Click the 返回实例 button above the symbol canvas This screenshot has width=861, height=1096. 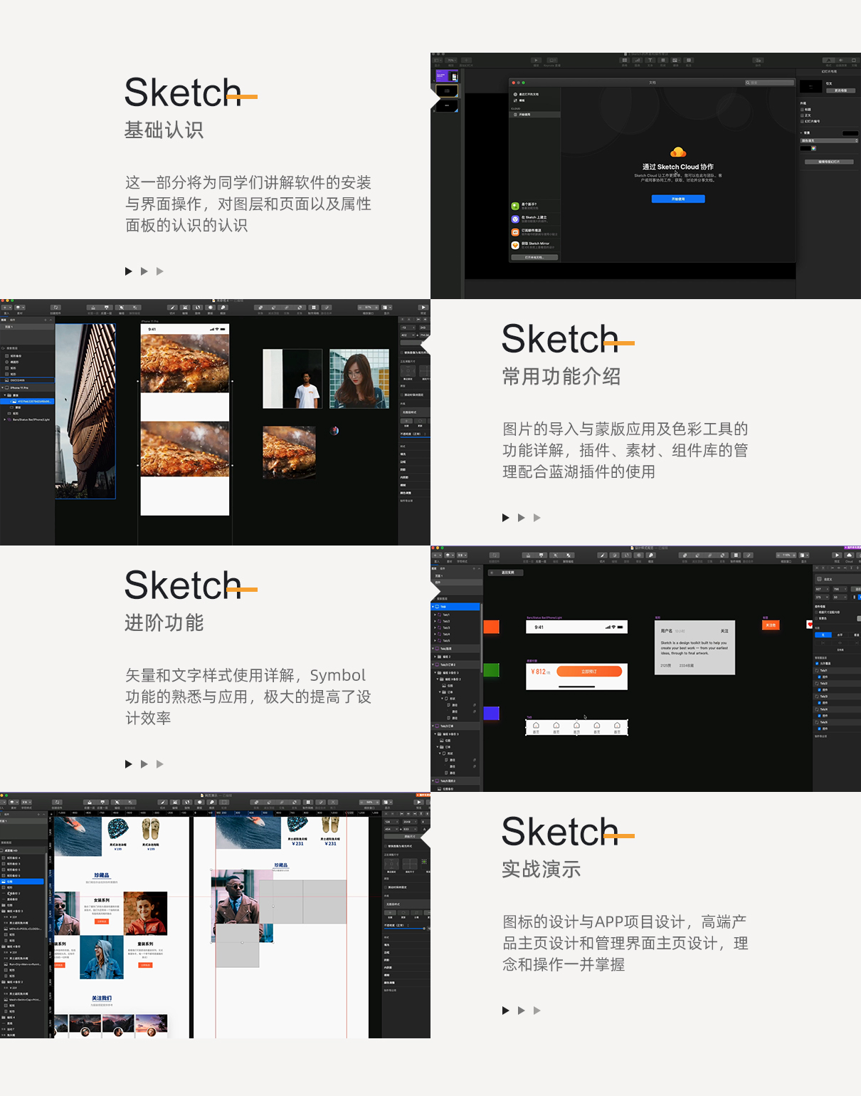[506, 573]
